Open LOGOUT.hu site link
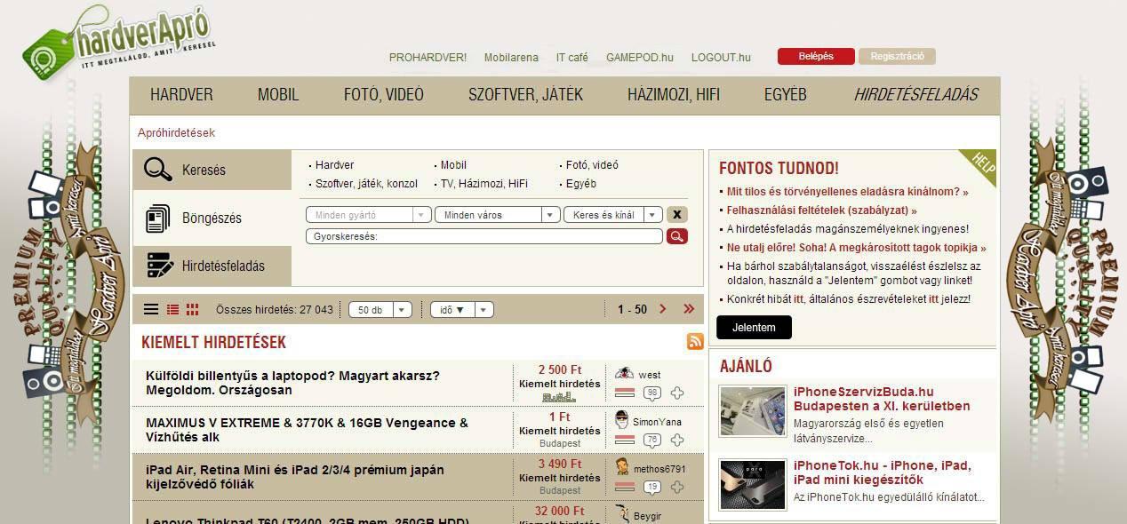The width and height of the screenshot is (1127, 524). coord(721,58)
